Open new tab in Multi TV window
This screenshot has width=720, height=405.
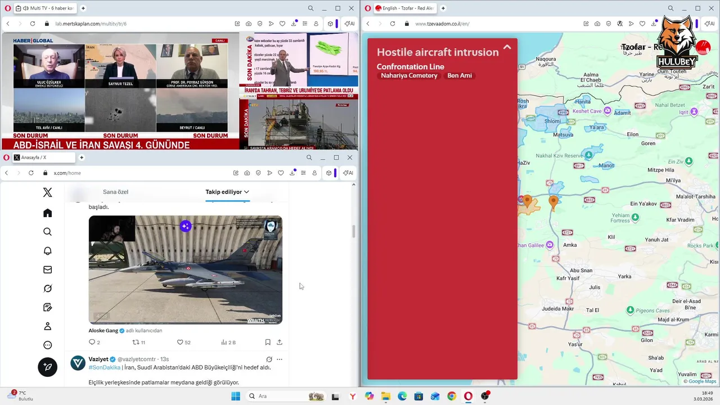[83, 8]
